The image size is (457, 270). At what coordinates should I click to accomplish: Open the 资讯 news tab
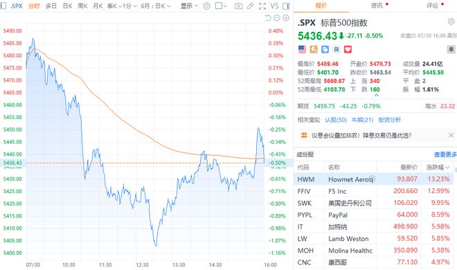coord(377,6)
